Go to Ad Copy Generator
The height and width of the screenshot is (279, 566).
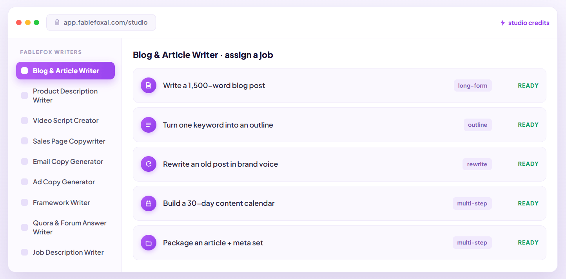click(65, 182)
